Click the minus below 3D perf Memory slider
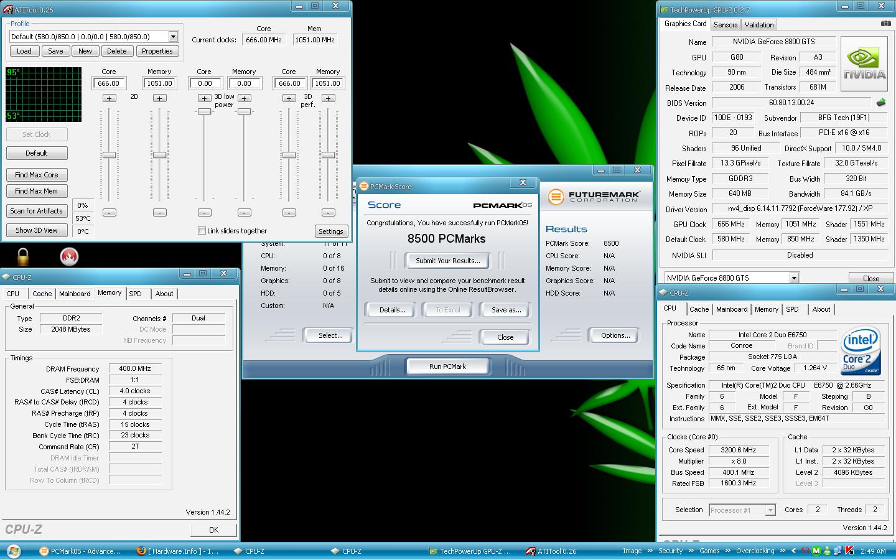Image resolution: width=896 pixels, height=560 pixels. tap(328, 213)
